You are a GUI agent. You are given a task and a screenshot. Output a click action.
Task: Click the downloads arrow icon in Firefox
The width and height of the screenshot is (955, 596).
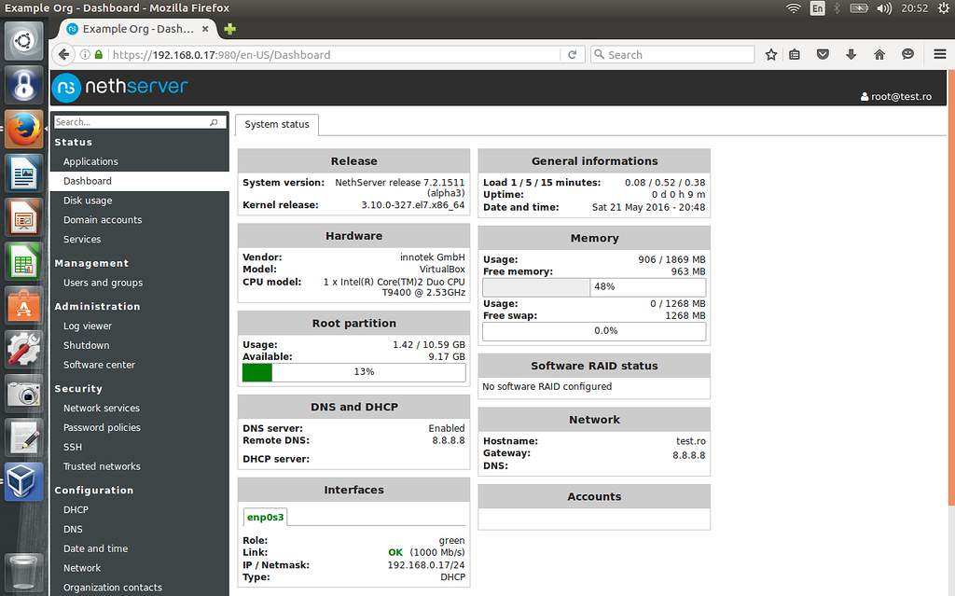coord(851,54)
